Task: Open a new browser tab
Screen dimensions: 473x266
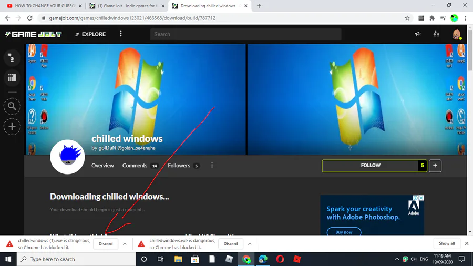Action: pyautogui.click(x=259, y=6)
